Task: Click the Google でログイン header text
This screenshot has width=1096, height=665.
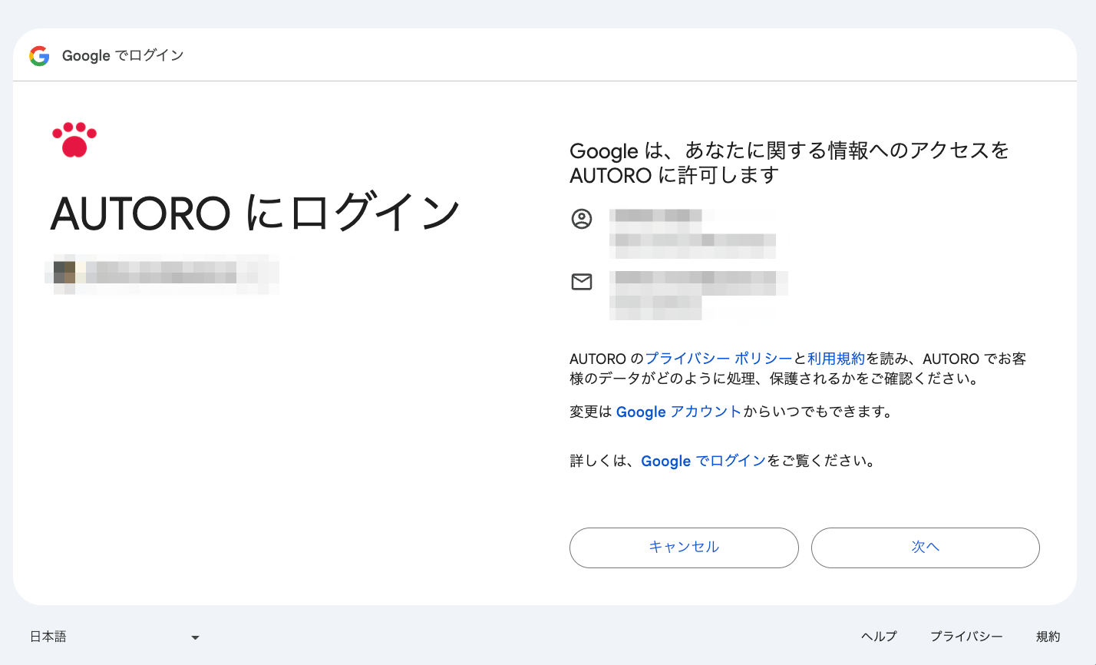Action: (123, 55)
